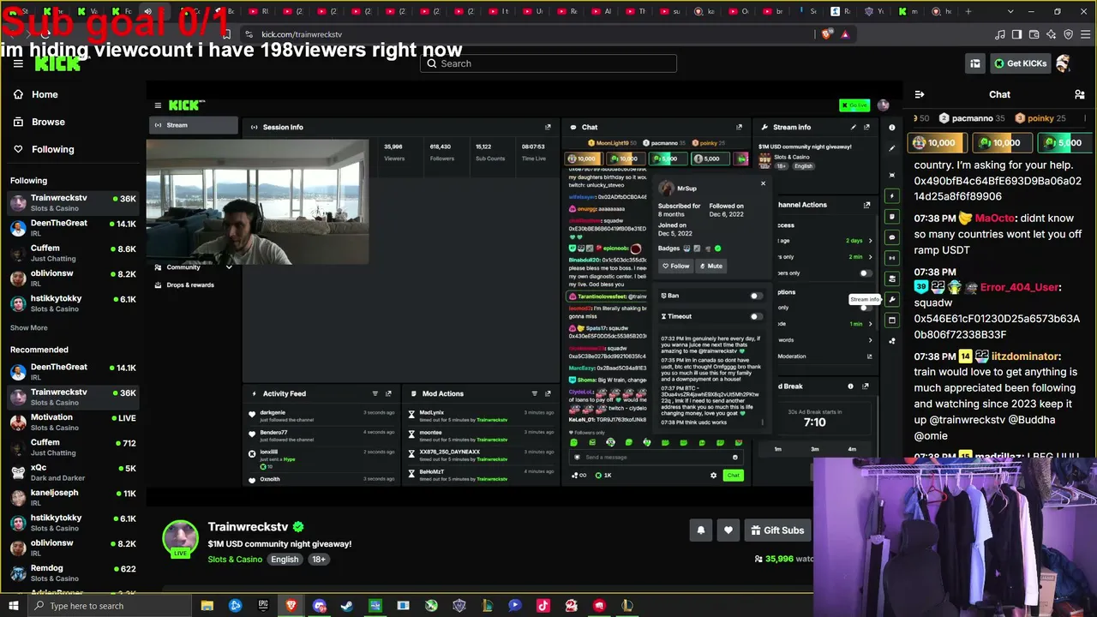Open the Windows Start menu
The height and width of the screenshot is (617, 1097).
13,606
